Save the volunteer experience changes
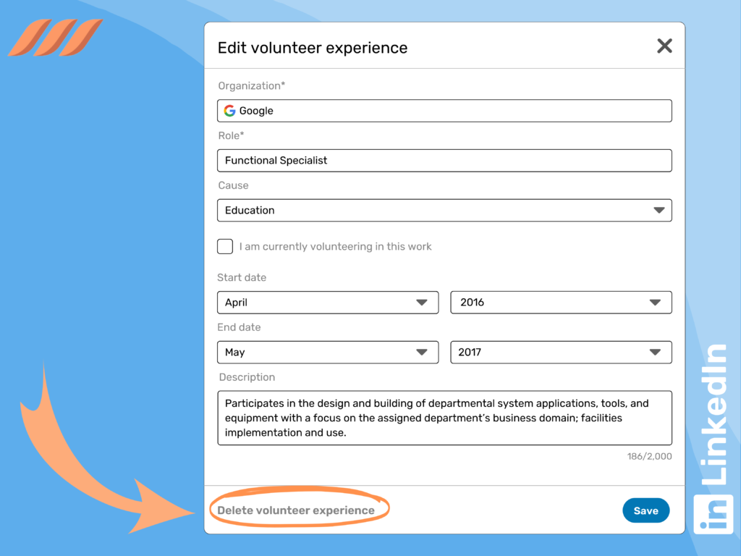This screenshot has width=741, height=556. pyautogui.click(x=645, y=510)
